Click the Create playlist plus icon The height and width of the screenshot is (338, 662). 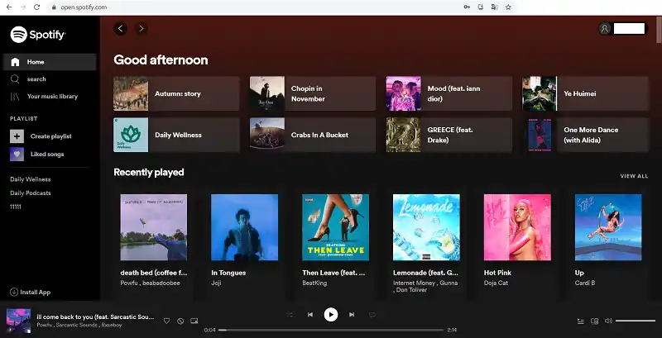17,136
